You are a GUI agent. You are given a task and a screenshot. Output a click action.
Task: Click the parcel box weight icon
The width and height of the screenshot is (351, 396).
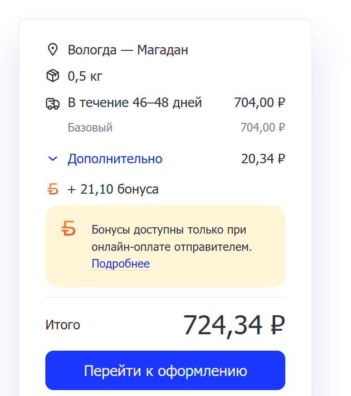coord(53,75)
